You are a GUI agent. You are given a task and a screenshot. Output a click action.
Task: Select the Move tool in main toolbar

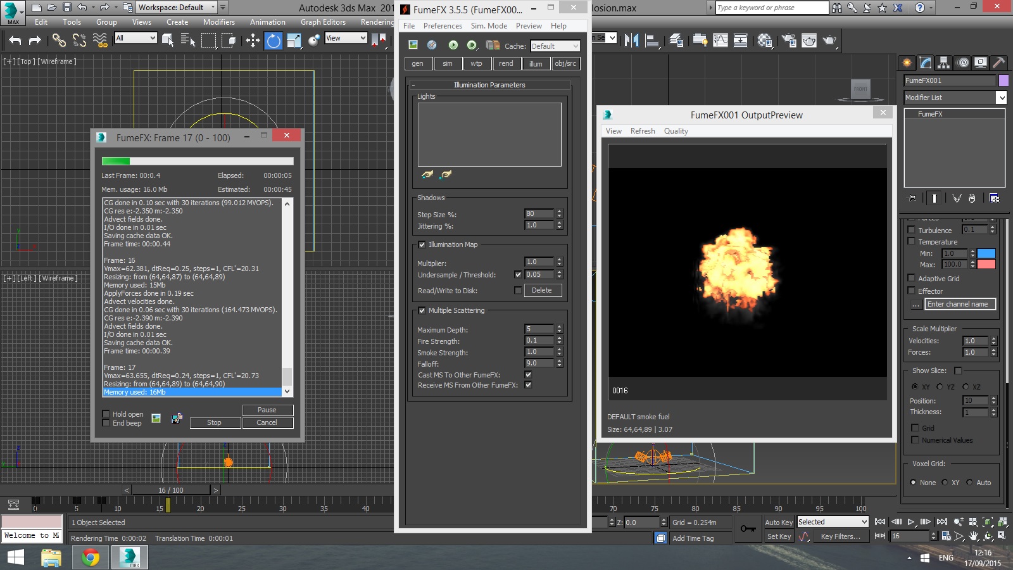[x=253, y=41]
